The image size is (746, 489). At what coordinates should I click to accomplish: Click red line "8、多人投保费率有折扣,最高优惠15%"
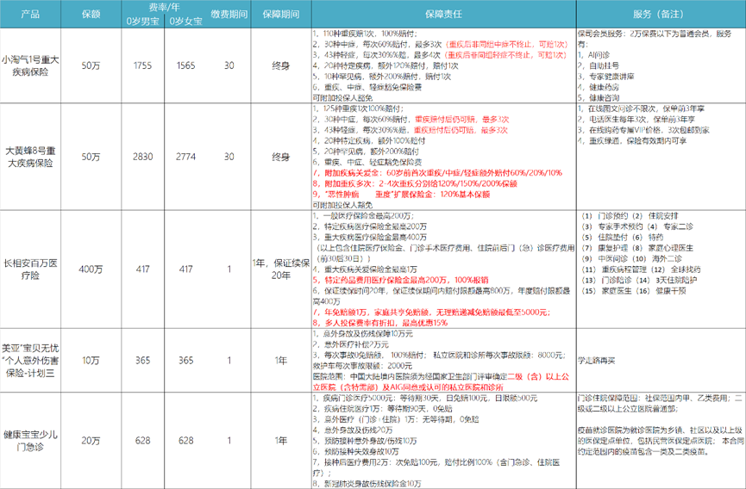[380, 323]
